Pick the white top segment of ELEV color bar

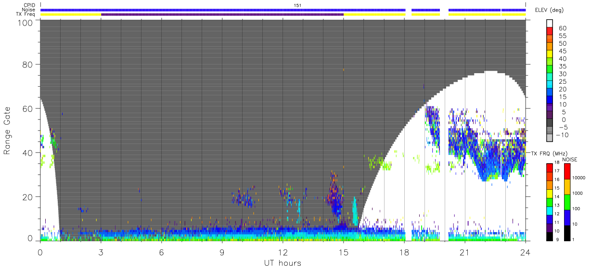point(550,24)
